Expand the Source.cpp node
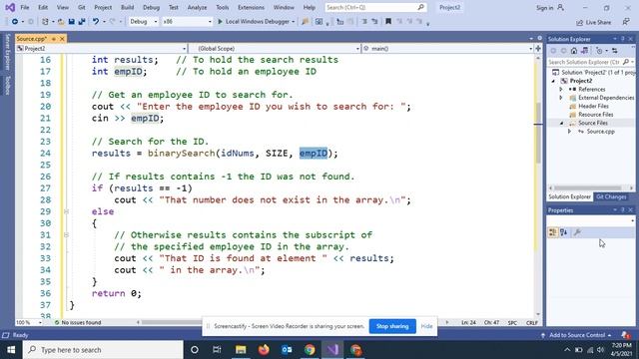This screenshot has width=639, height=359. click(x=570, y=132)
